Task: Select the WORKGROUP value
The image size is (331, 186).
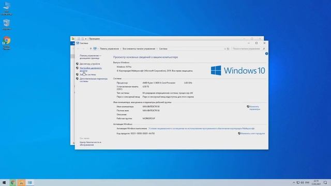Action: [x=148, y=118]
